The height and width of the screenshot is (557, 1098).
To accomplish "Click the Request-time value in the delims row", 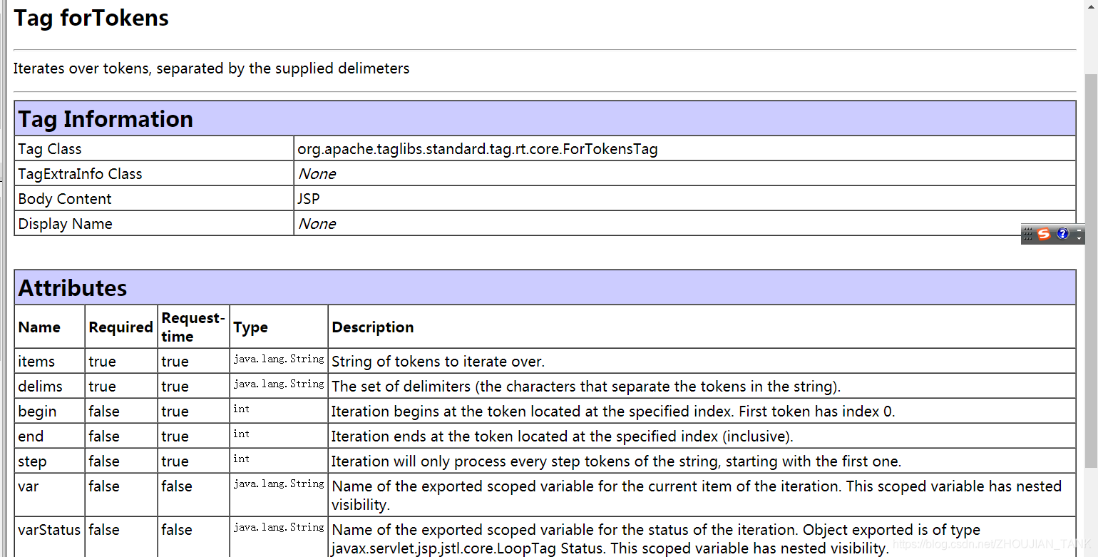I will [x=175, y=387].
